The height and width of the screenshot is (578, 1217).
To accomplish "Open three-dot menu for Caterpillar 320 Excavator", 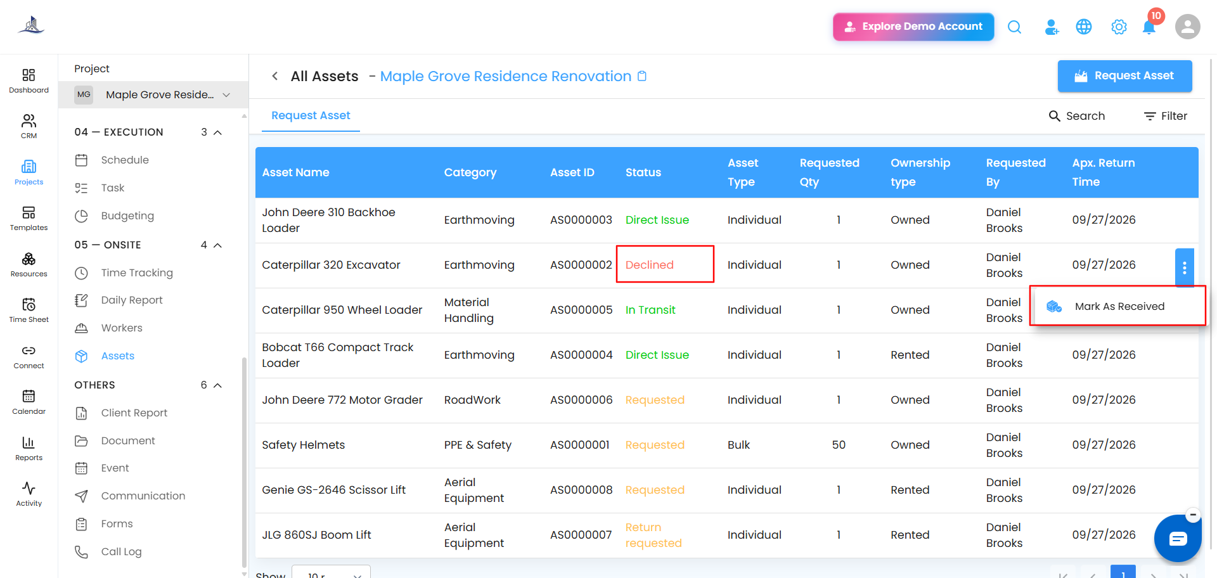I will (1184, 267).
